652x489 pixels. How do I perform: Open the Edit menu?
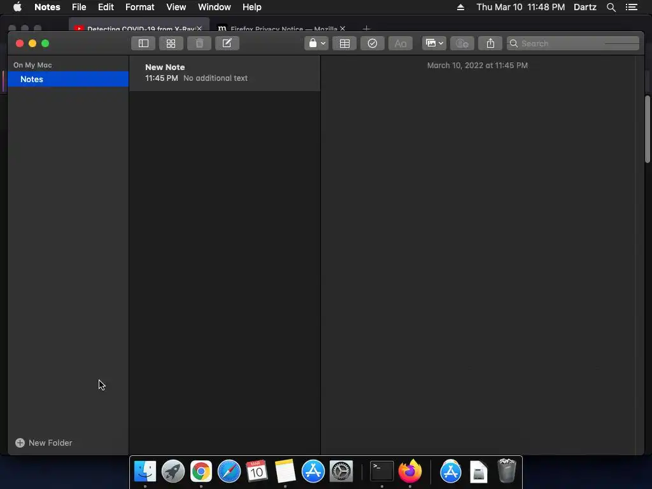[106, 7]
